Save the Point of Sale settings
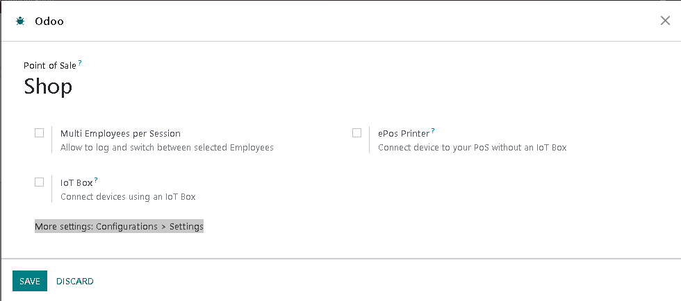The width and height of the screenshot is (681, 301). click(30, 281)
